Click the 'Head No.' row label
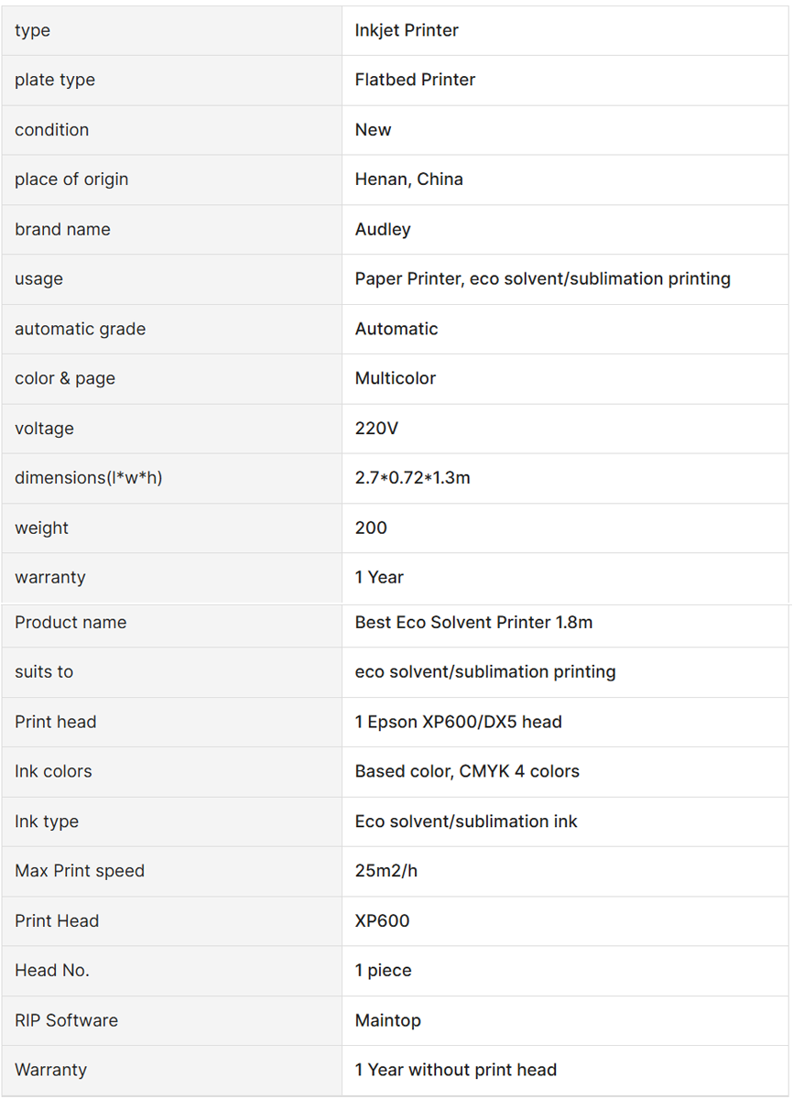Screen dimensions: 793x1099 point(52,971)
